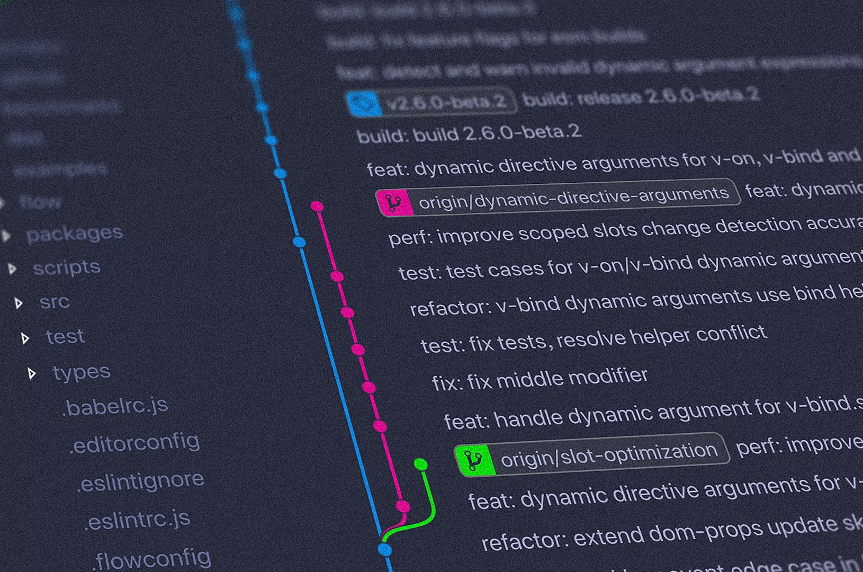Select commit 'build: build 2.6.0-beta.2'
The height and width of the screenshot is (572, 863).
pos(469,133)
